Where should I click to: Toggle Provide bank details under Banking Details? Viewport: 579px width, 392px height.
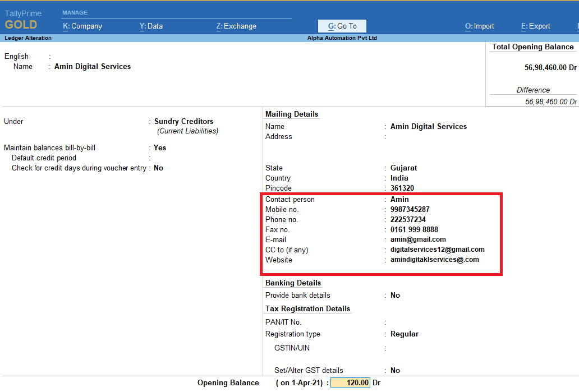pos(394,295)
